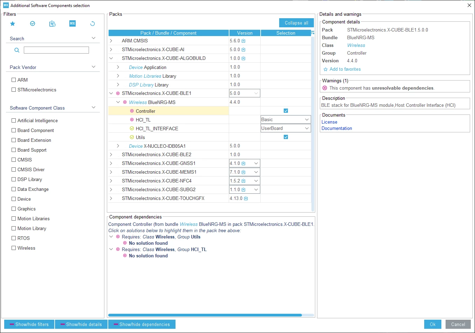Click the warning icon in the Warnings section
This screenshot has height=333, width=475.
click(x=325, y=88)
